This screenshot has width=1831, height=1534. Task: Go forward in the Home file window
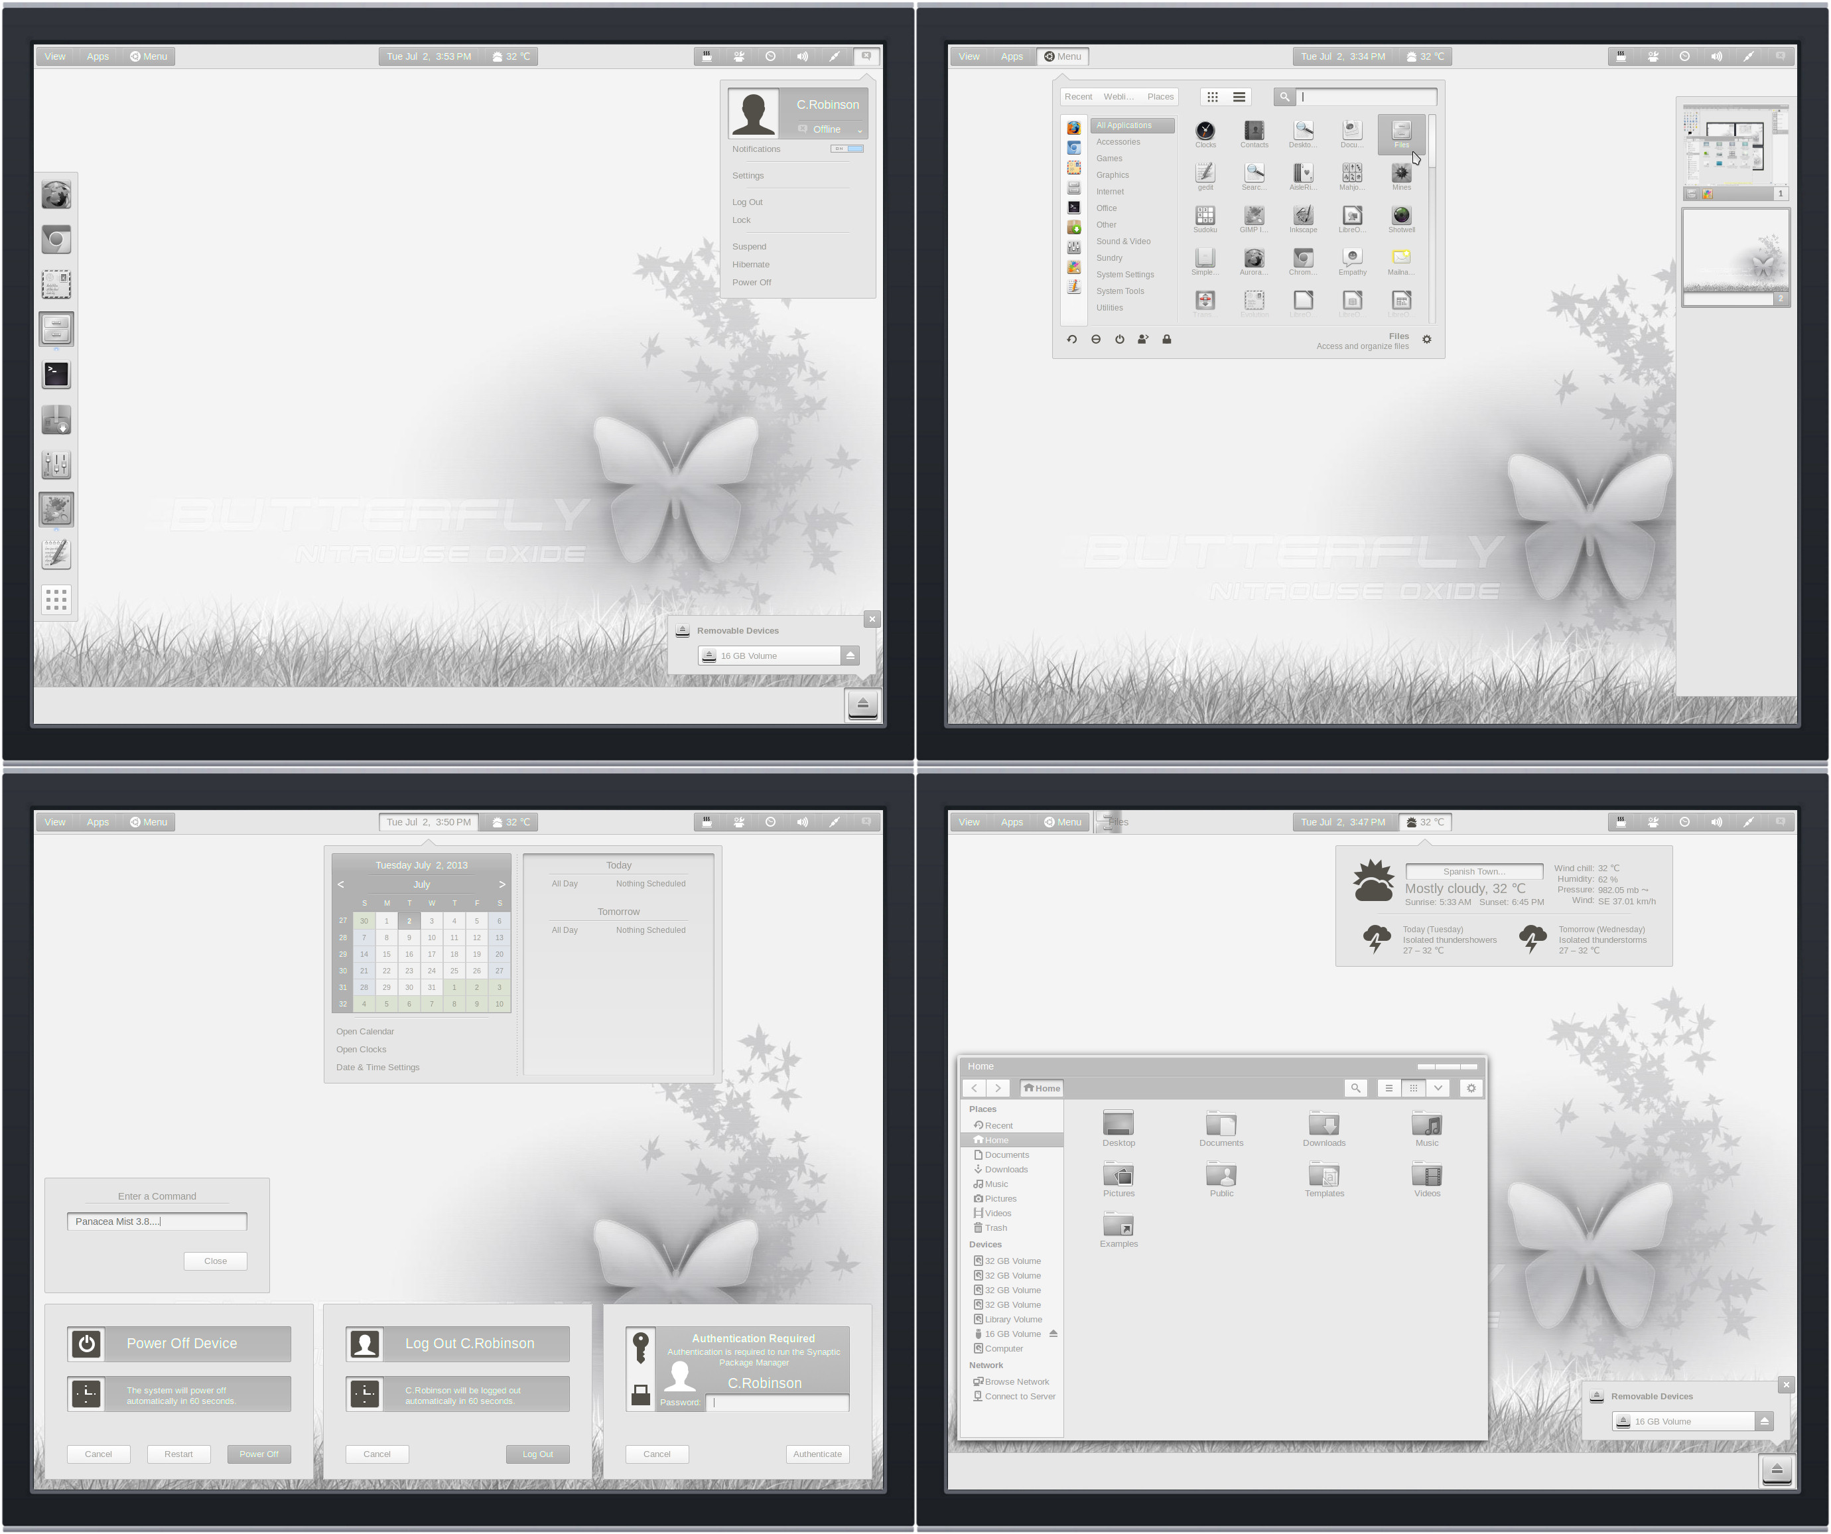(998, 1088)
